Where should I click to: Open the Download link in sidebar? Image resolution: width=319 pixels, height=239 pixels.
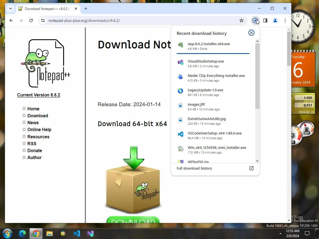point(38,116)
